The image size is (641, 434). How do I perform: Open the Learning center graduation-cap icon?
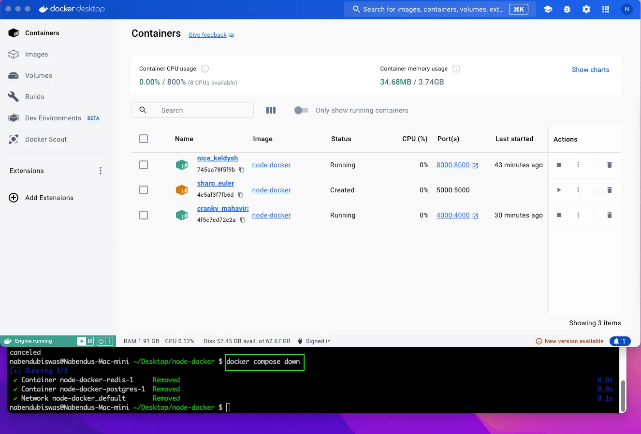pos(548,9)
